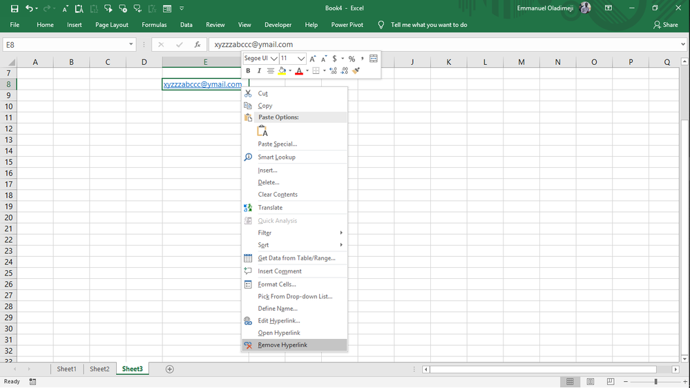Click the Share button
This screenshot has height=388, width=690.
click(666, 25)
